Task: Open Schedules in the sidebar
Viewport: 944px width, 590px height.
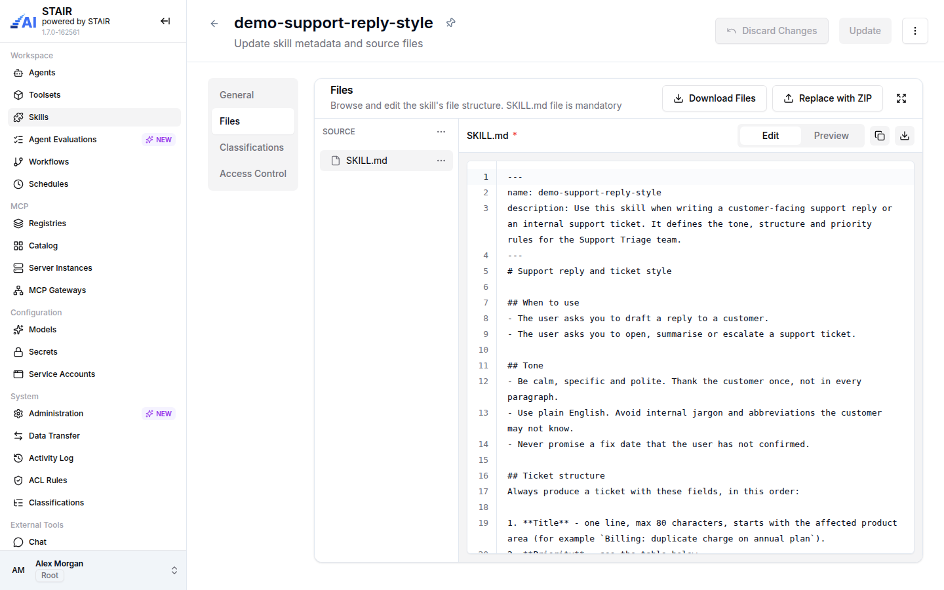Action: (94, 184)
